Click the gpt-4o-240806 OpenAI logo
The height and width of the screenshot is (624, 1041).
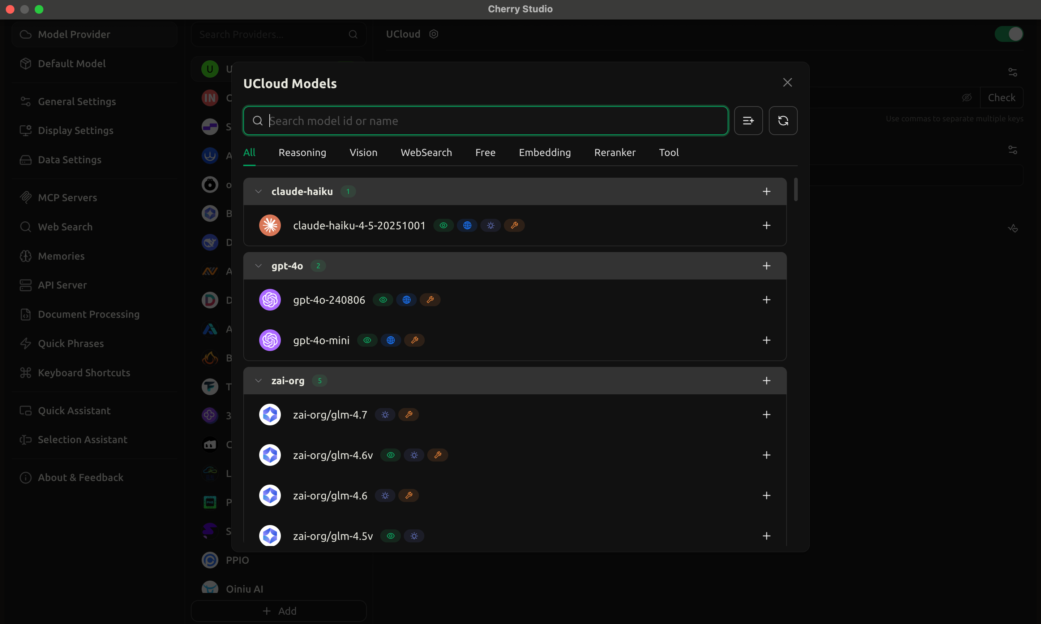(x=270, y=300)
